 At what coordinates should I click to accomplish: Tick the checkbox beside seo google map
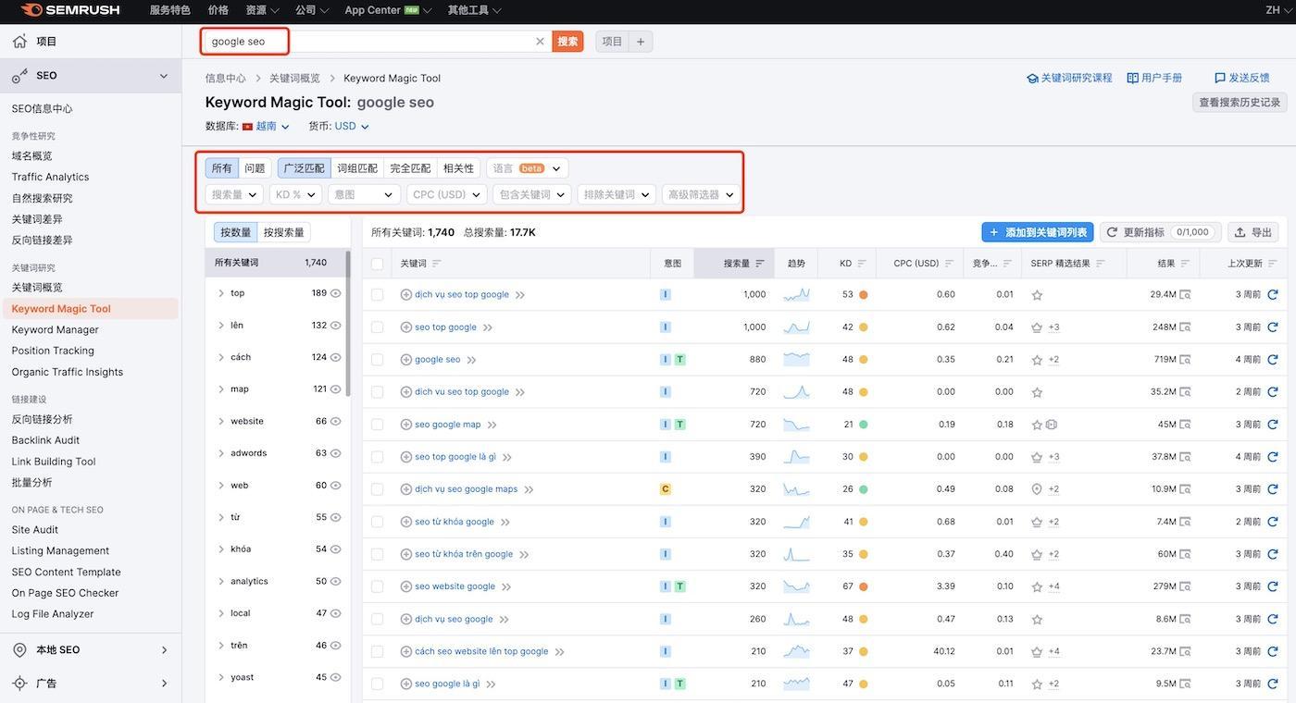coord(379,423)
